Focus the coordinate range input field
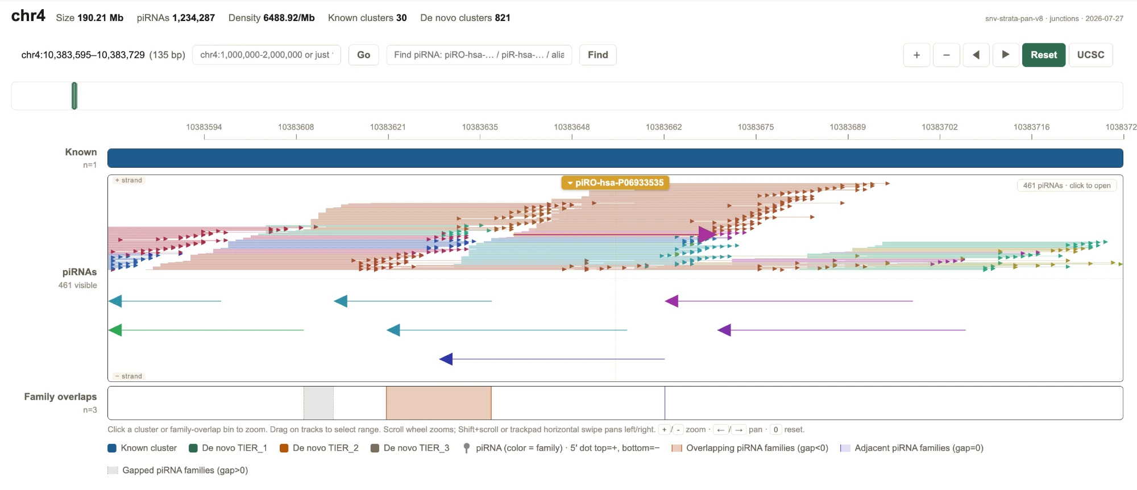The image size is (1137, 490). [x=267, y=55]
